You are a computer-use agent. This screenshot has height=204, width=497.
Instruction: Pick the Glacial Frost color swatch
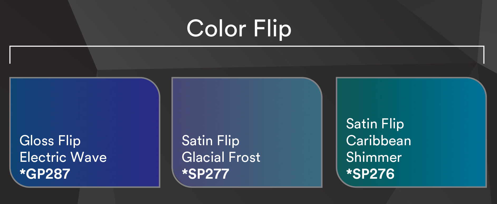[247, 132]
